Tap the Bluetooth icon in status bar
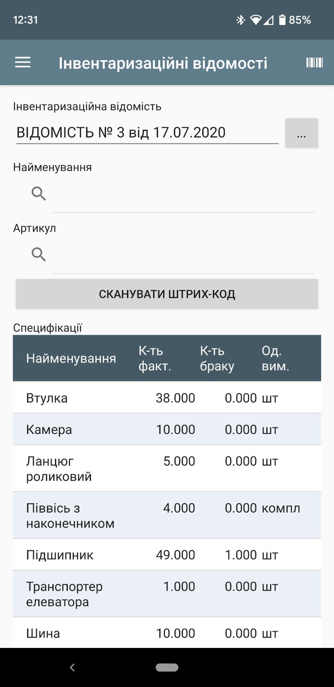 coord(240,20)
